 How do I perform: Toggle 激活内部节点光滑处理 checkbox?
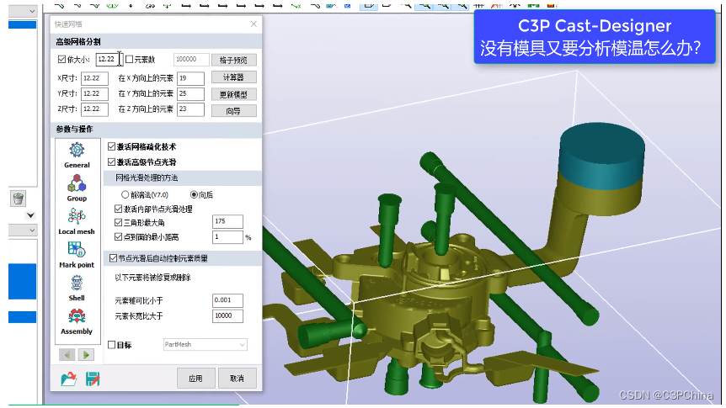click(x=118, y=209)
